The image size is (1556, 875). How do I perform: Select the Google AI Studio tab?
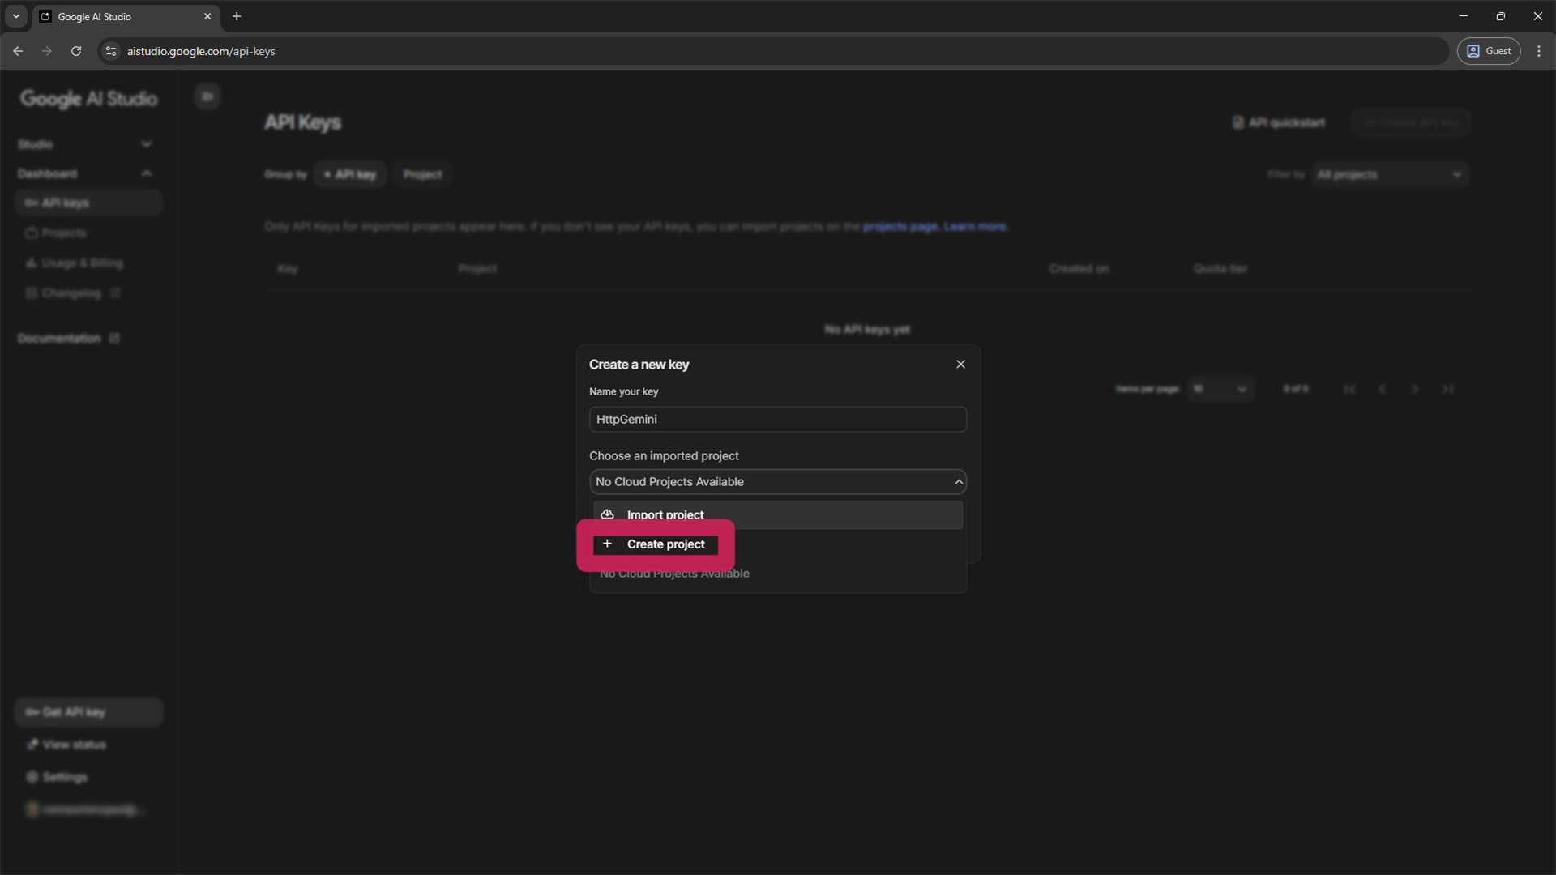click(126, 16)
